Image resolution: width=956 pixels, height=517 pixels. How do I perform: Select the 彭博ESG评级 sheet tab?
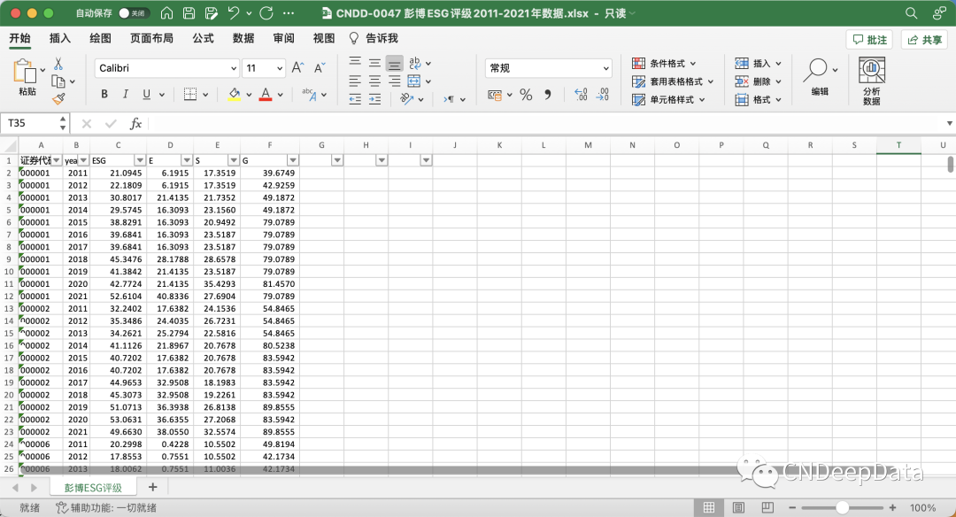pos(93,488)
